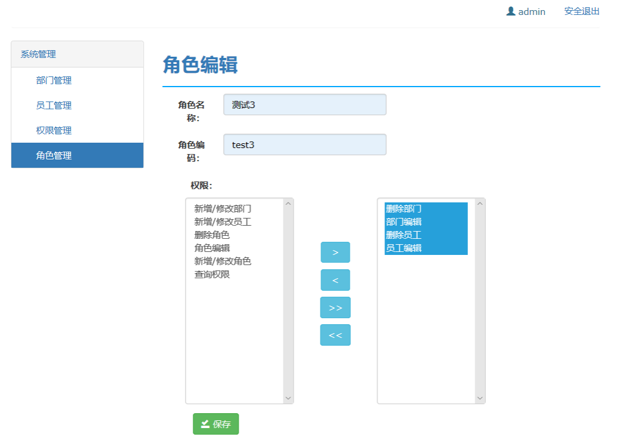Click the up arrow of right permission list scrollbar
Screen dimensions: 638x440
click(x=479, y=203)
